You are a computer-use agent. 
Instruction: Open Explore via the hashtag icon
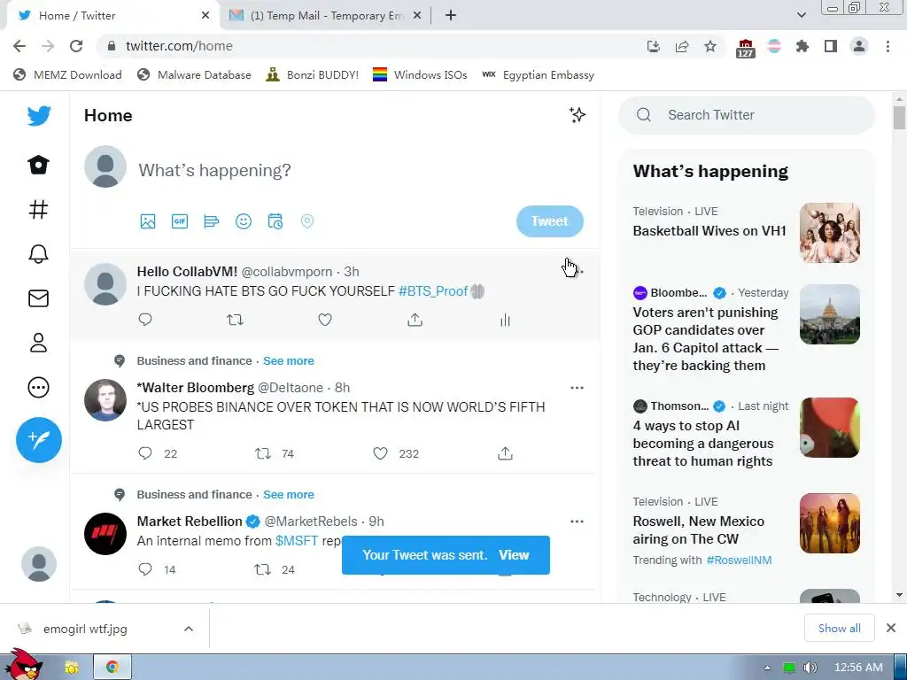click(x=39, y=209)
